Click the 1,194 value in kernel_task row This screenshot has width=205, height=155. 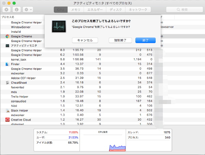click(137, 59)
